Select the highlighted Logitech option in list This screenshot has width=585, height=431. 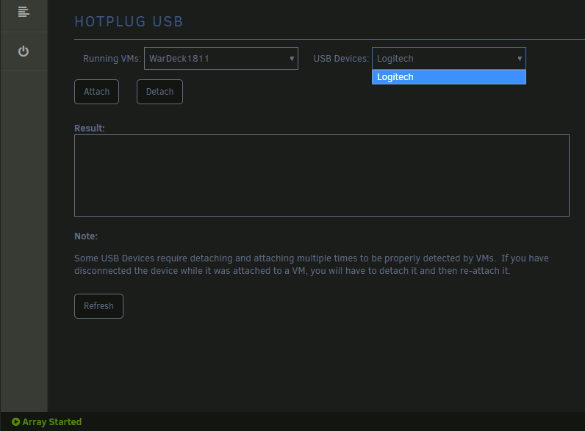pyautogui.click(x=449, y=77)
